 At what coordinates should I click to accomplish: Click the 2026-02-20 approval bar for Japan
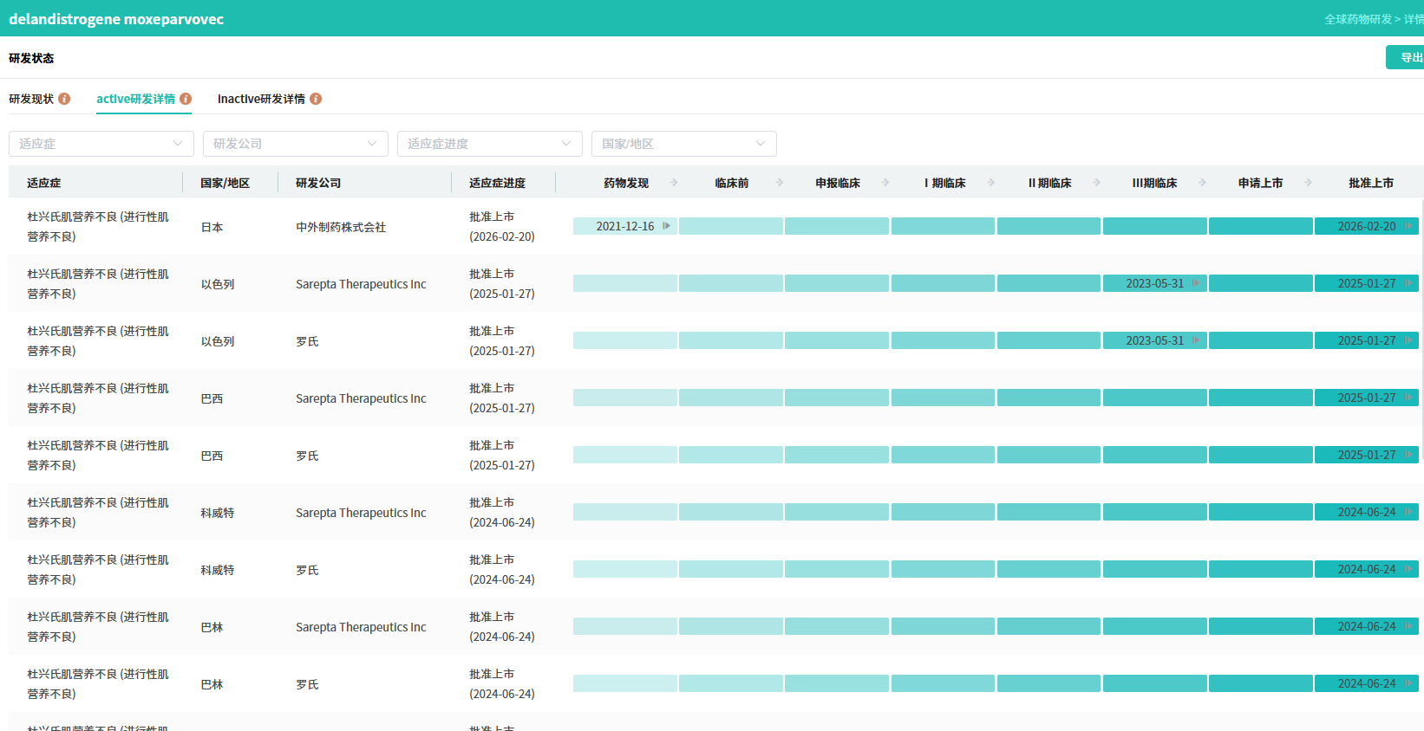[x=1366, y=226]
